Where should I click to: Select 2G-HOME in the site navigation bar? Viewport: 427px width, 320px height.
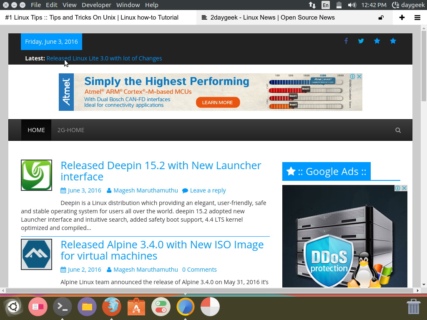pos(71,130)
